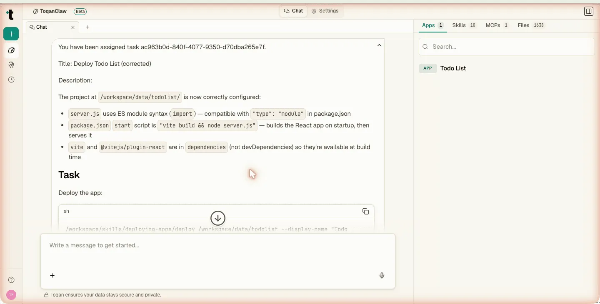Start a new chat with green plus button
Screen dimensions: 600x304
[x=11, y=34]
